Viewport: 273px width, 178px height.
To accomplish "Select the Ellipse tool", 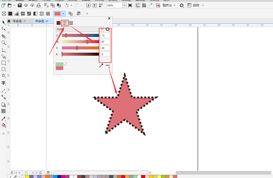I will [4, 69].
